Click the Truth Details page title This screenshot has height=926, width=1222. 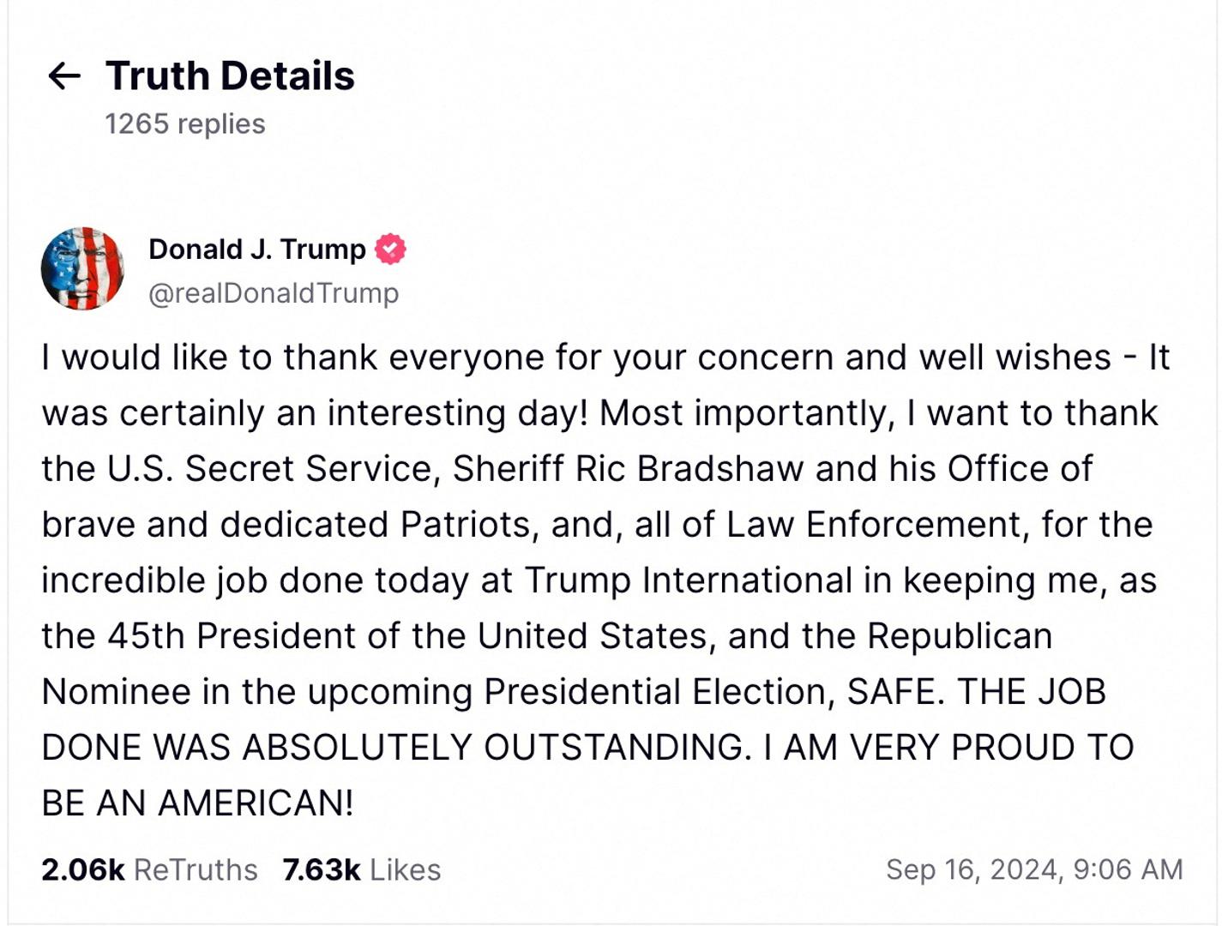tap(229, 75)
